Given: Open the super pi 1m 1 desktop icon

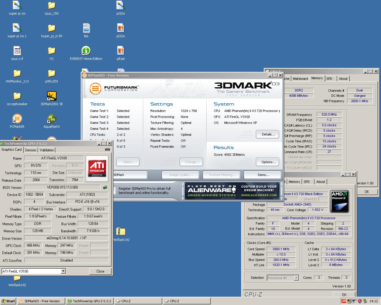Looking at the screenshot, I should pos(17,29).
